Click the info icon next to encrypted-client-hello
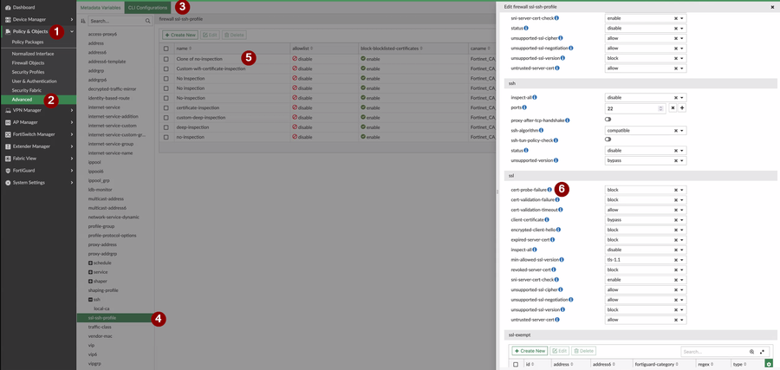 click(558, 230)
